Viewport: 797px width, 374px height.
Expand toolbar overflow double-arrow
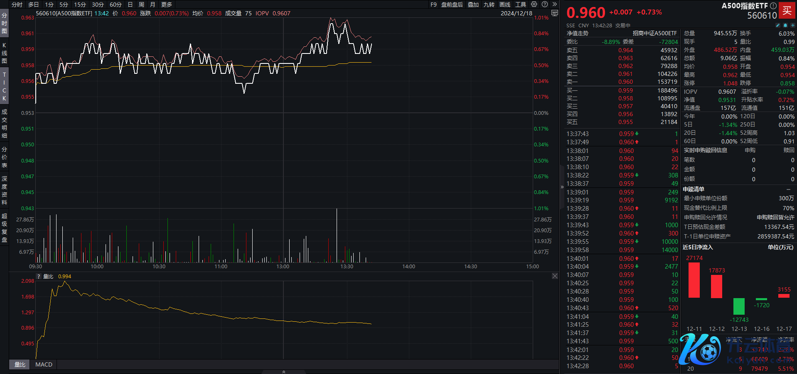pos(554,5)
